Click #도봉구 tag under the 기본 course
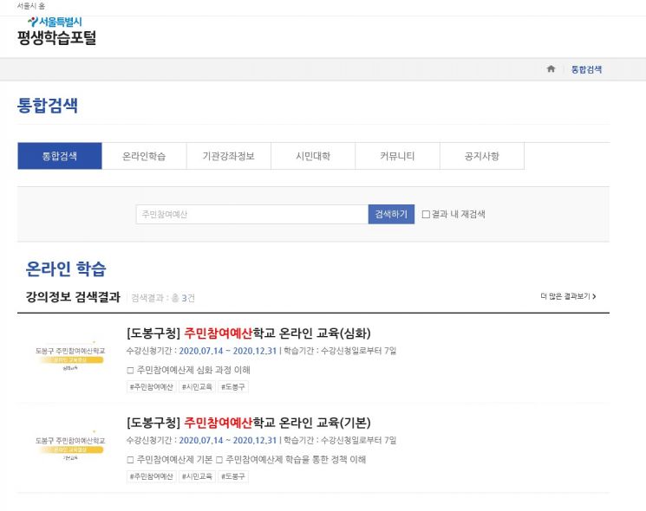The height and width of the screenshot is (511, 646). tap(233, 476)
